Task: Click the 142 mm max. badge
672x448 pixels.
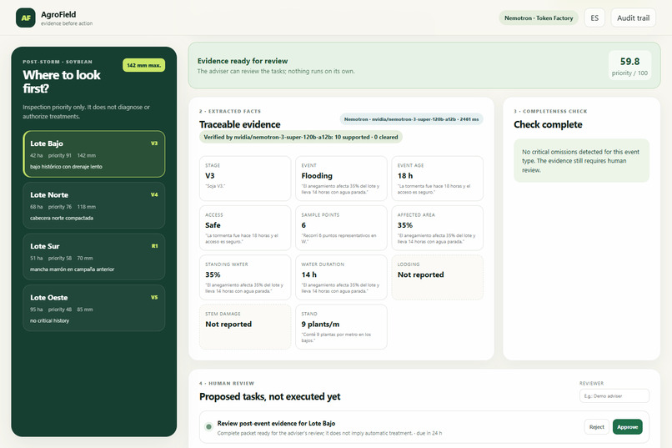Action: point(143,65)
